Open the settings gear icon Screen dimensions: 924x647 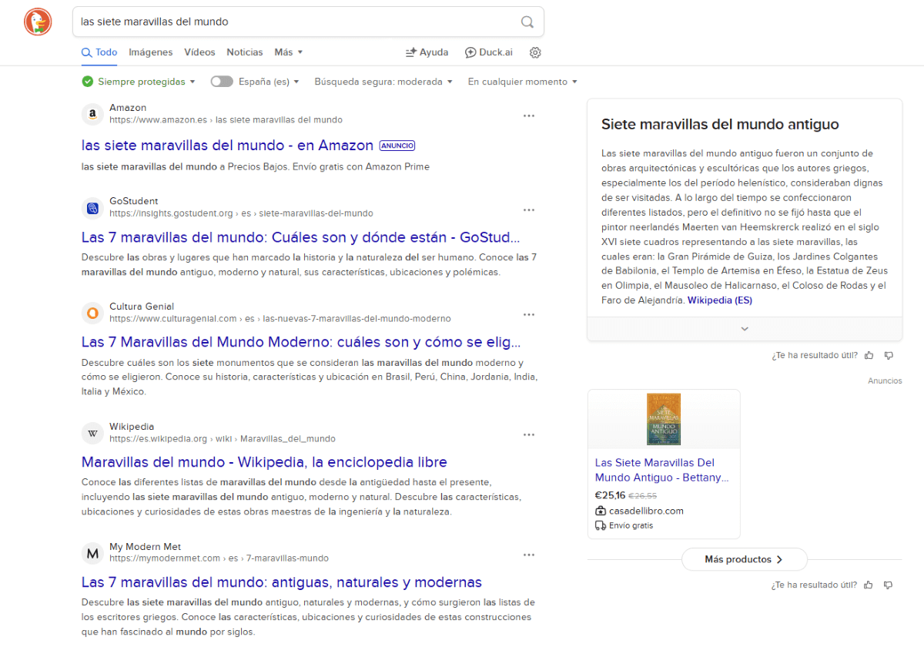536,52
